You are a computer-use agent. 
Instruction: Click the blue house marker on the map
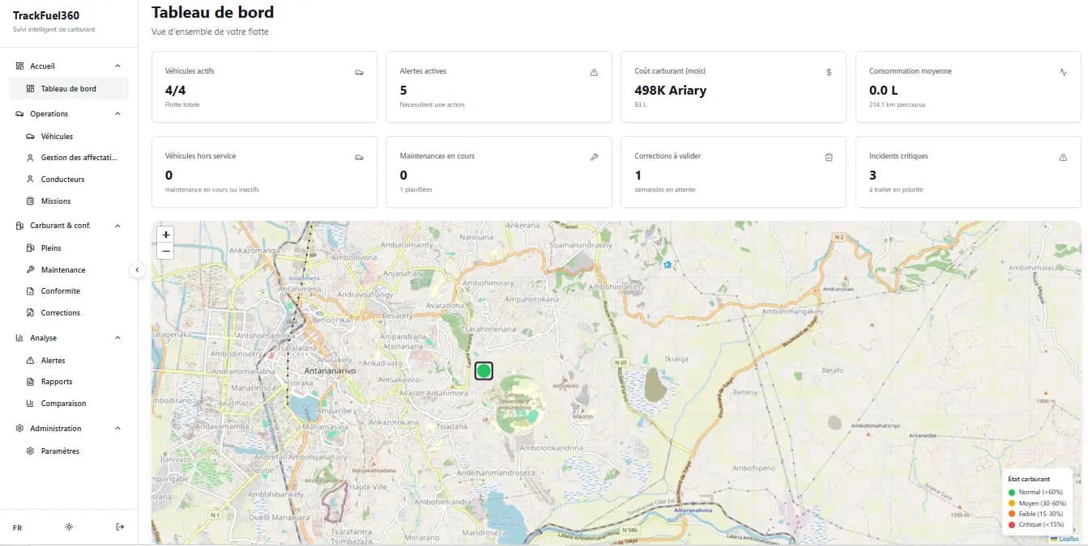click(x=668, y=265)
